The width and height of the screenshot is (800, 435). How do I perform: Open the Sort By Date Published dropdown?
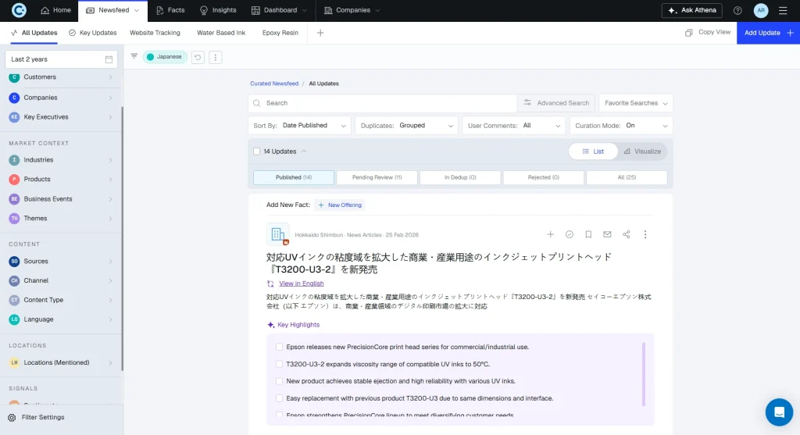click(299, 126)
